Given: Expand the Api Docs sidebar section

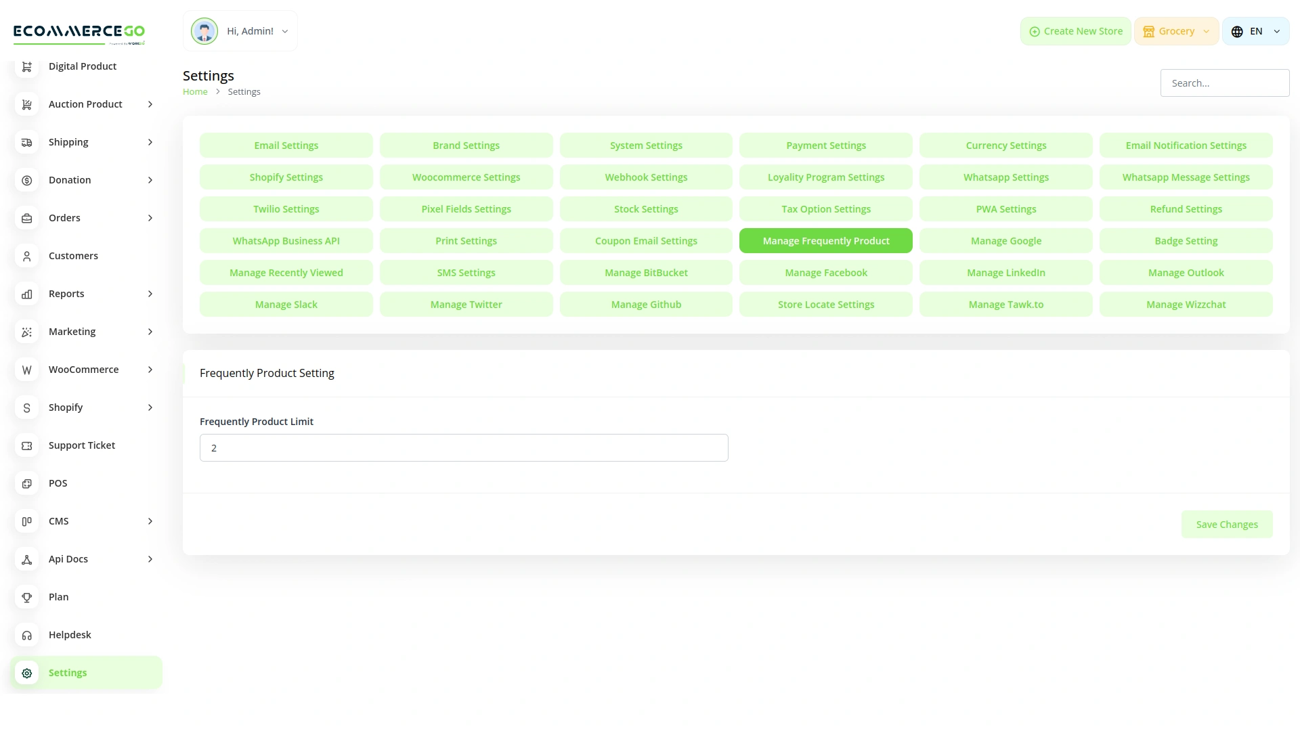Looking at the screenshot, I should click(x=85, y=559).
